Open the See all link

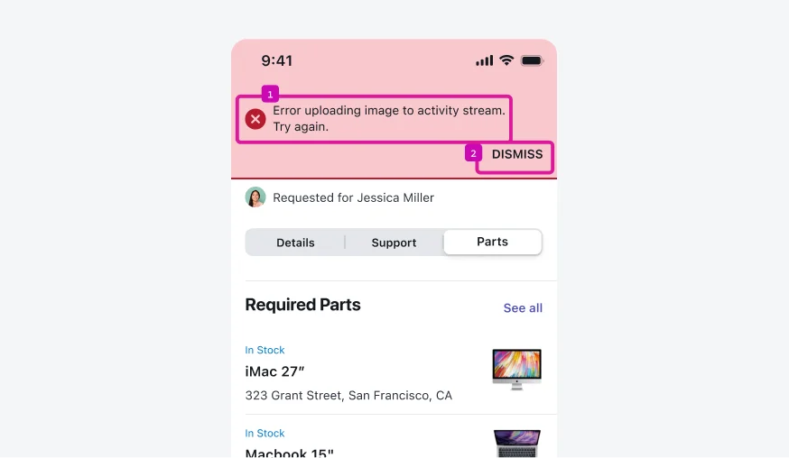[x=523, y=308]
